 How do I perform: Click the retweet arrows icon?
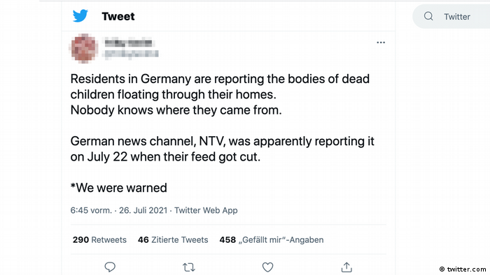(189, 267)
